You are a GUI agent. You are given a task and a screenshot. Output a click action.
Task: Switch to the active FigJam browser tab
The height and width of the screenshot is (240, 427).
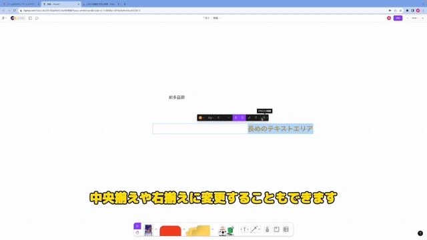point(61,4)
